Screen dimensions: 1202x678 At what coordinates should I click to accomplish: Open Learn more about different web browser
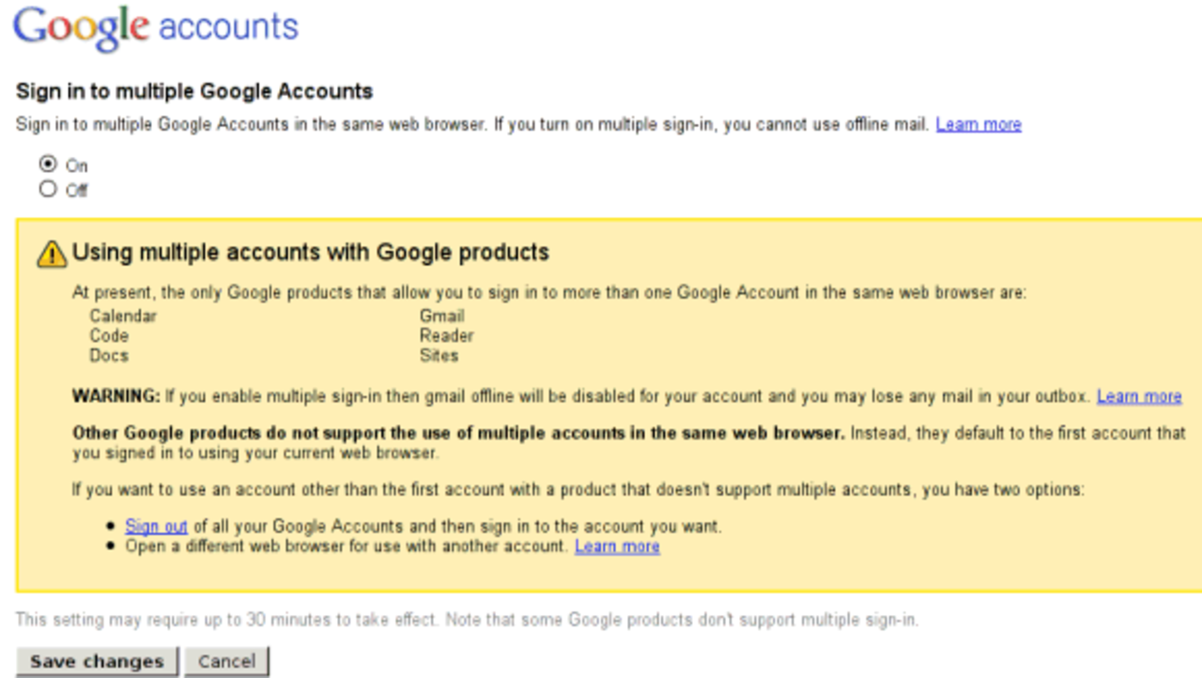pos(617,546)
